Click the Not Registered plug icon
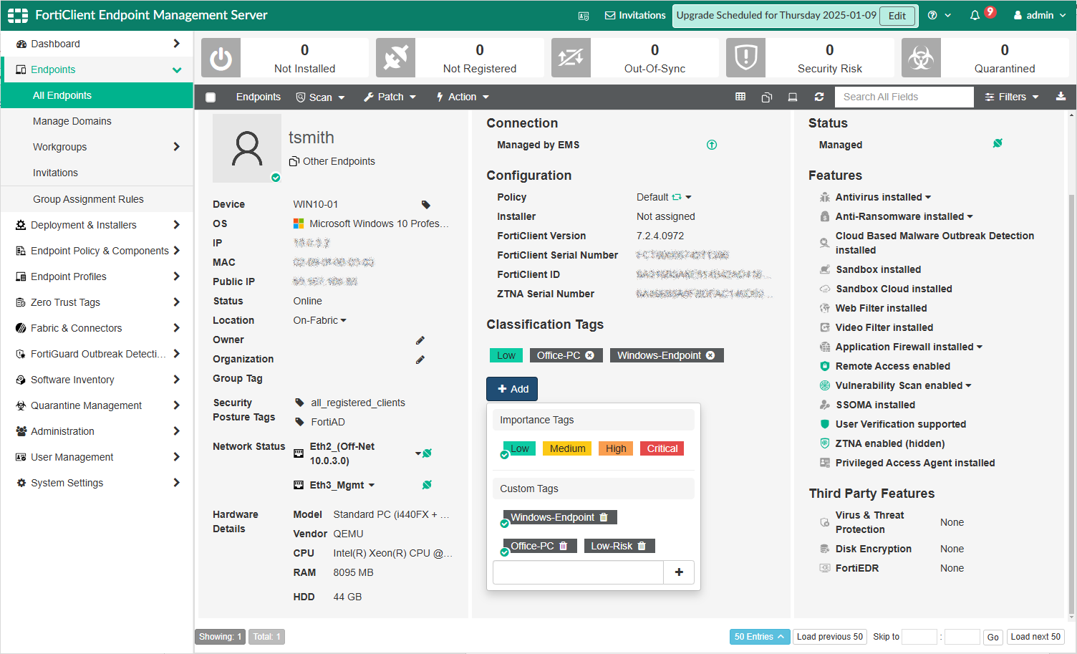The image size is (1077, 654). pos(395,57)
